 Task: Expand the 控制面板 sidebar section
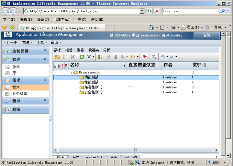click(x=45, y=50)
